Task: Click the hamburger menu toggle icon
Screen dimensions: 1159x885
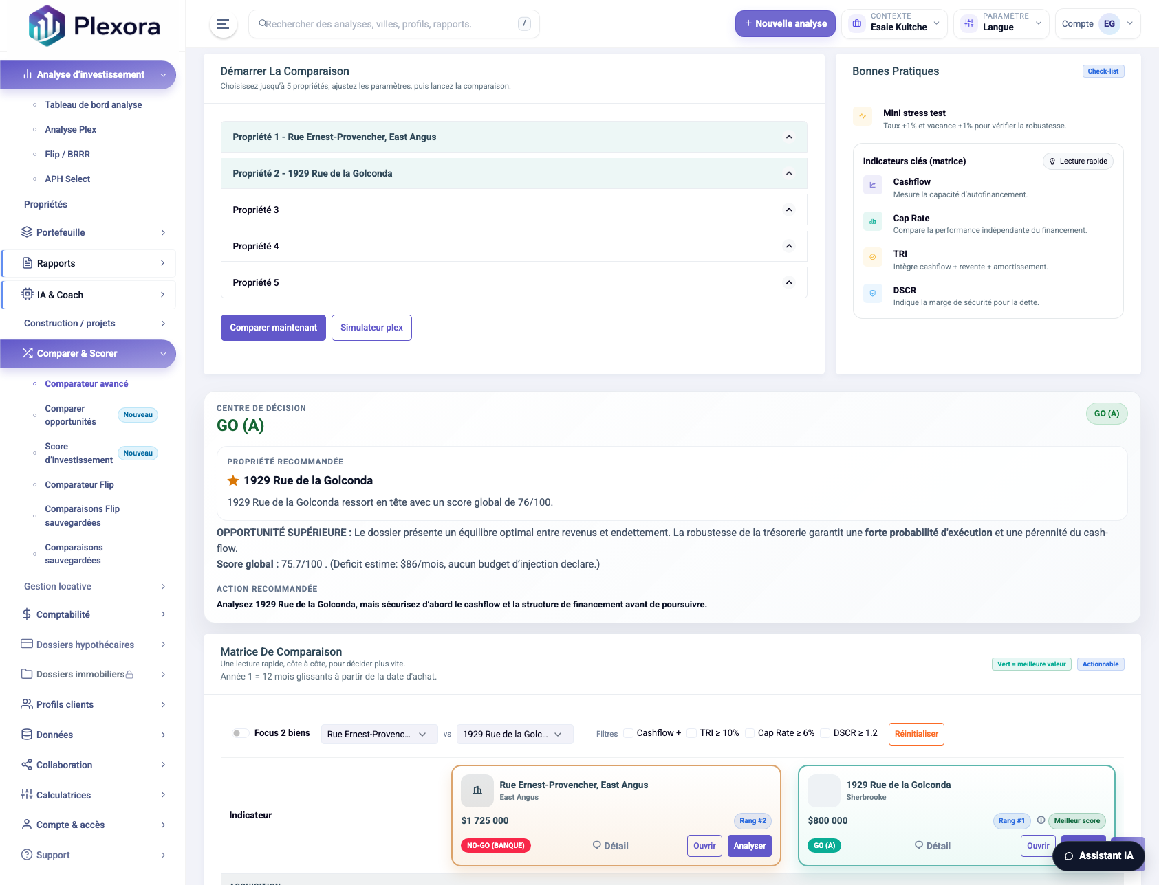Action: [223, 24]
